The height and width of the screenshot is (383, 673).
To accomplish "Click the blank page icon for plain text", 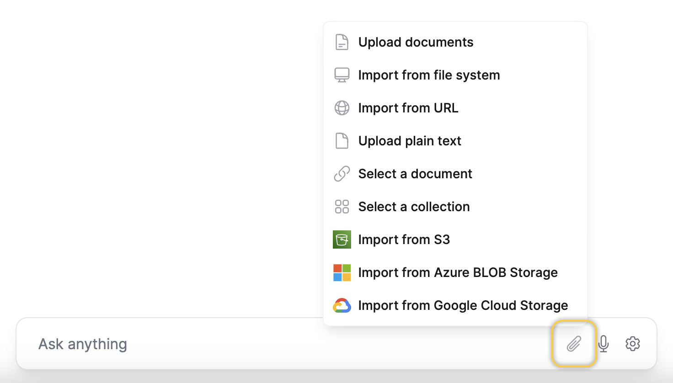I will 342,141.
